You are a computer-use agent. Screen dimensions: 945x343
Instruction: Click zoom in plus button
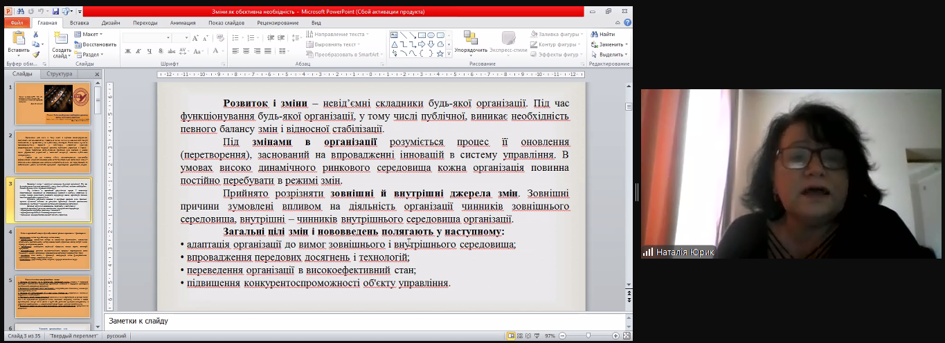pyautogui.click(x=615, y=335)
